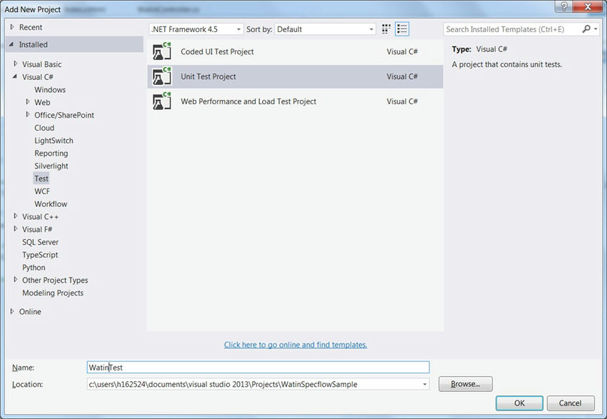Choose the Web Performance and Load Test Project icon

pos(161,101)
